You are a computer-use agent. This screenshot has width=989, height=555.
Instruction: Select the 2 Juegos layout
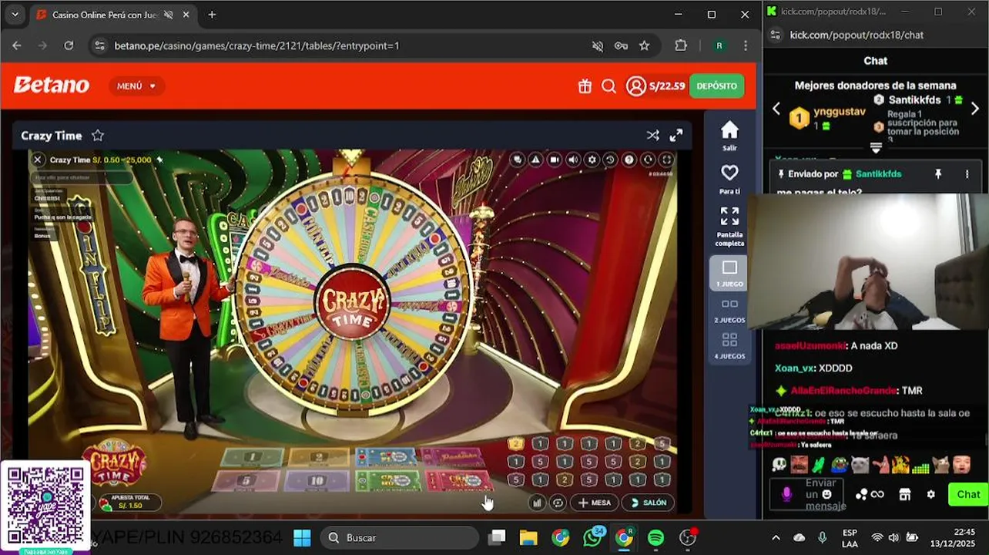(729, 310)
